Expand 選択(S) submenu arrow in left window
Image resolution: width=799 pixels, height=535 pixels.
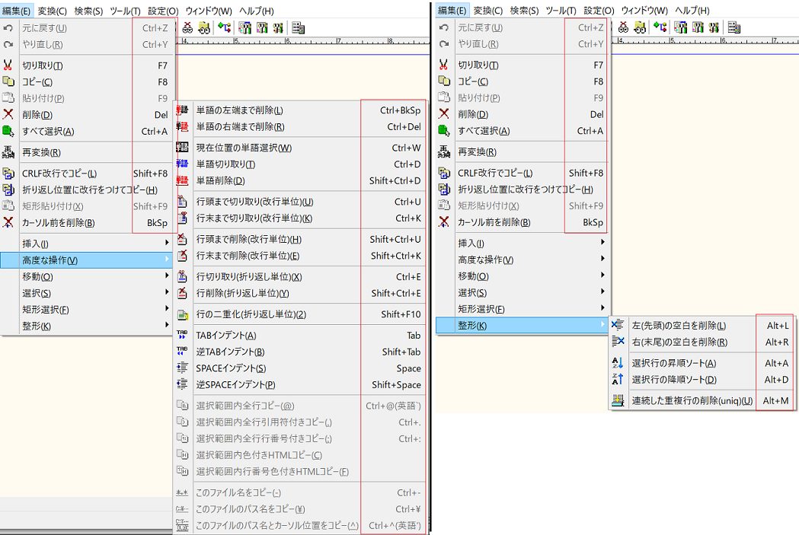click(x=167, y=292)
